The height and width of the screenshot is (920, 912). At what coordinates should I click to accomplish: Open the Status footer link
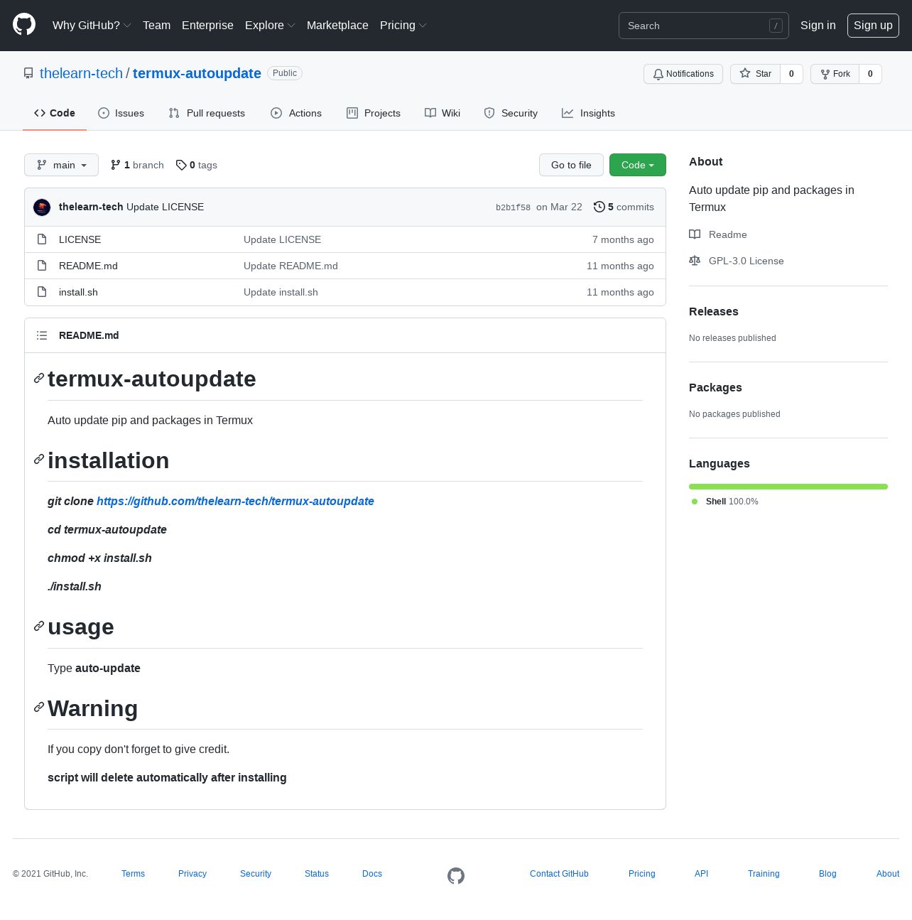317,874
